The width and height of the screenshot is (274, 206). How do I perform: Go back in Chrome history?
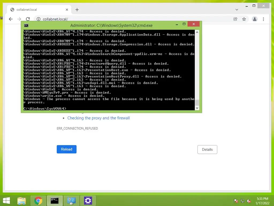pos(11,19)
